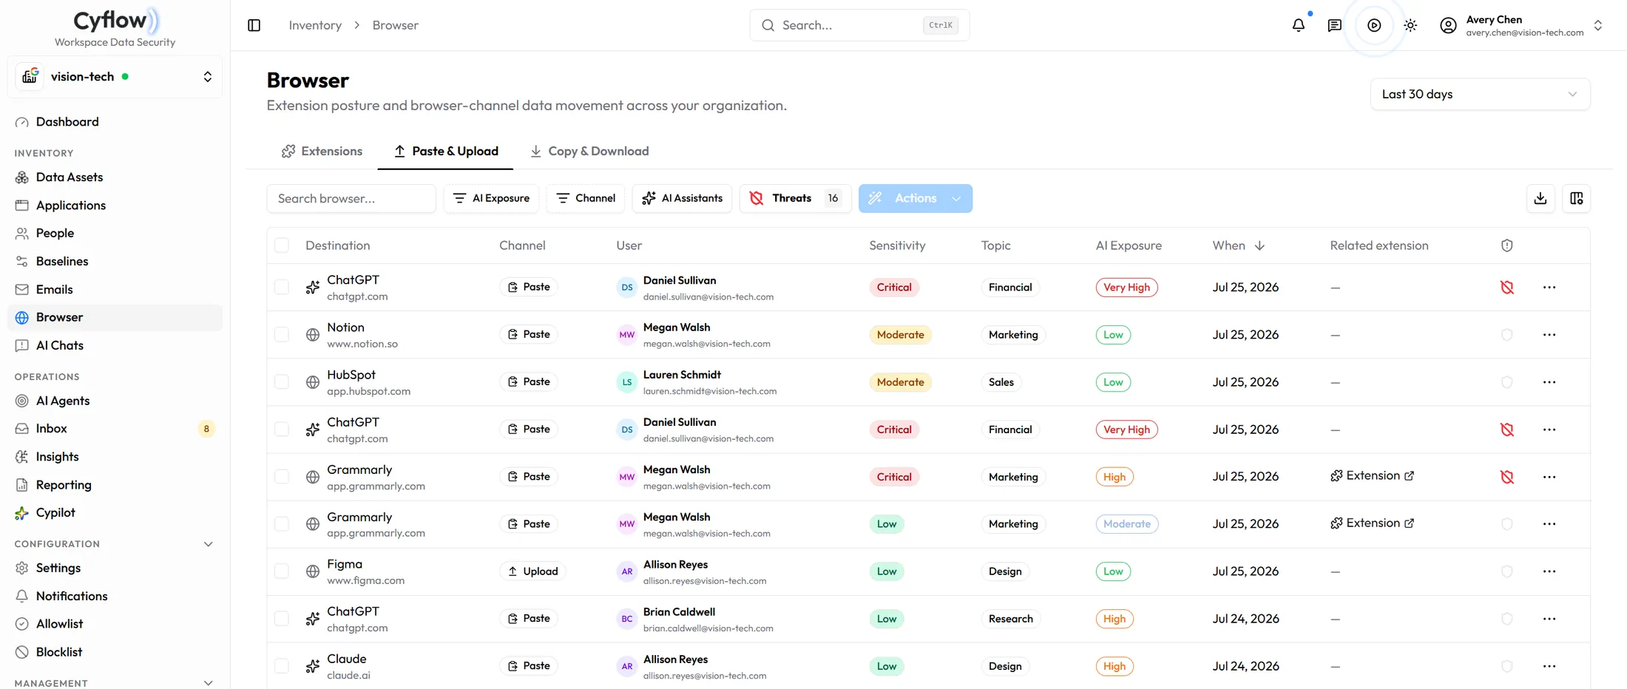
Task: Open row menu for Notion entry
Action: tap(1549, 335)
